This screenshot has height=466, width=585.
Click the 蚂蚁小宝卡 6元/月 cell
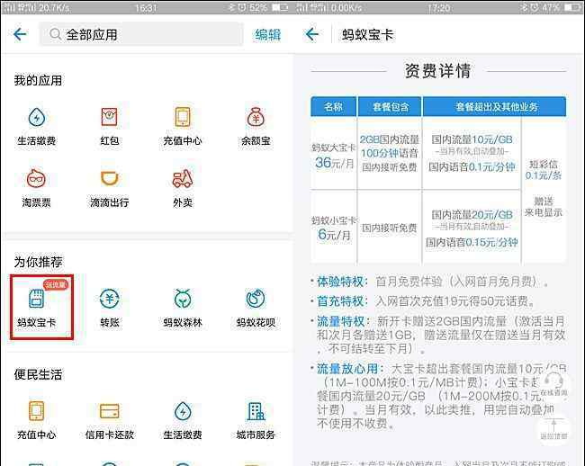click(x=334, y=229)
